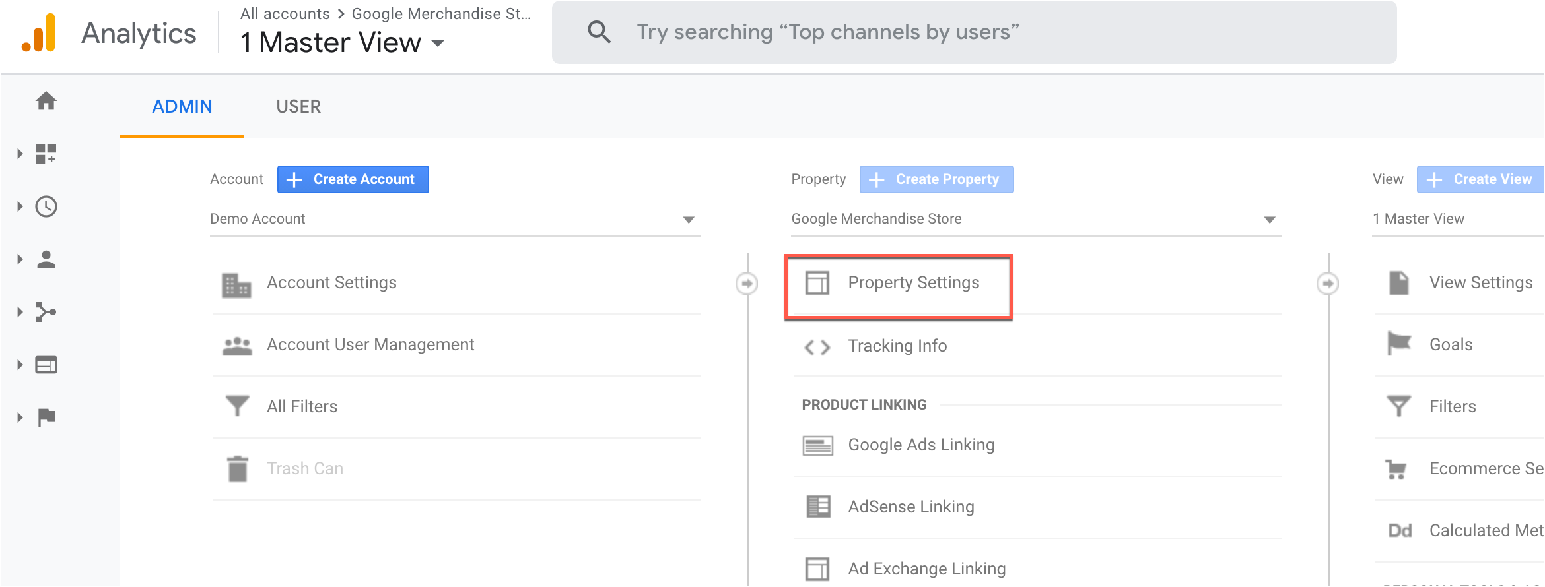The height and width of the screenshot is (587, 1545).
Task: Click the Analytics logo icon
Action: pyautogui.click(x=39, y=33)
